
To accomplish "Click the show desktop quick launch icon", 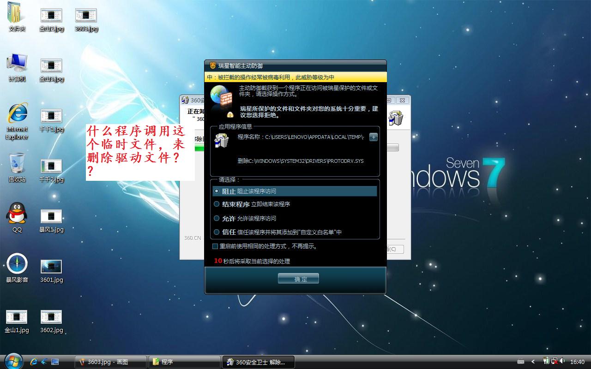I will click(55, 362).
